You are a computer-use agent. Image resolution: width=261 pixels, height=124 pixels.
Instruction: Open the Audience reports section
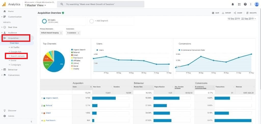(x=12, y=33)
